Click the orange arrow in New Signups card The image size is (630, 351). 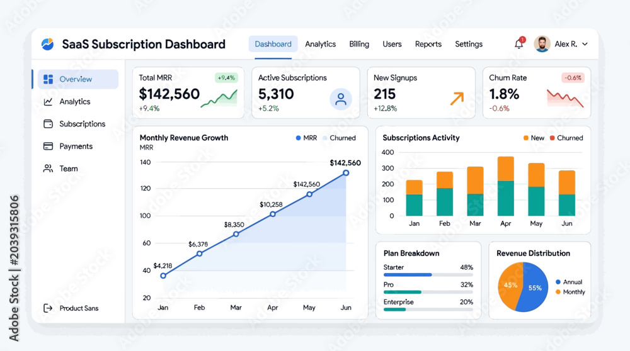(x=457, y=98)
